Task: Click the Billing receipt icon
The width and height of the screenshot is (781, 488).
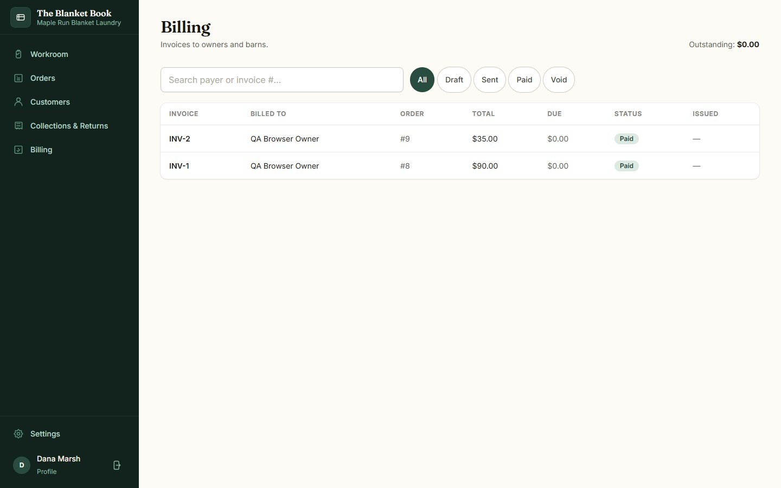Action: (x=18, y=150)
